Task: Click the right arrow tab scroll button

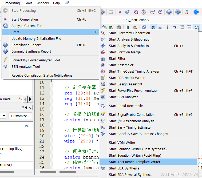Action: 30,99
